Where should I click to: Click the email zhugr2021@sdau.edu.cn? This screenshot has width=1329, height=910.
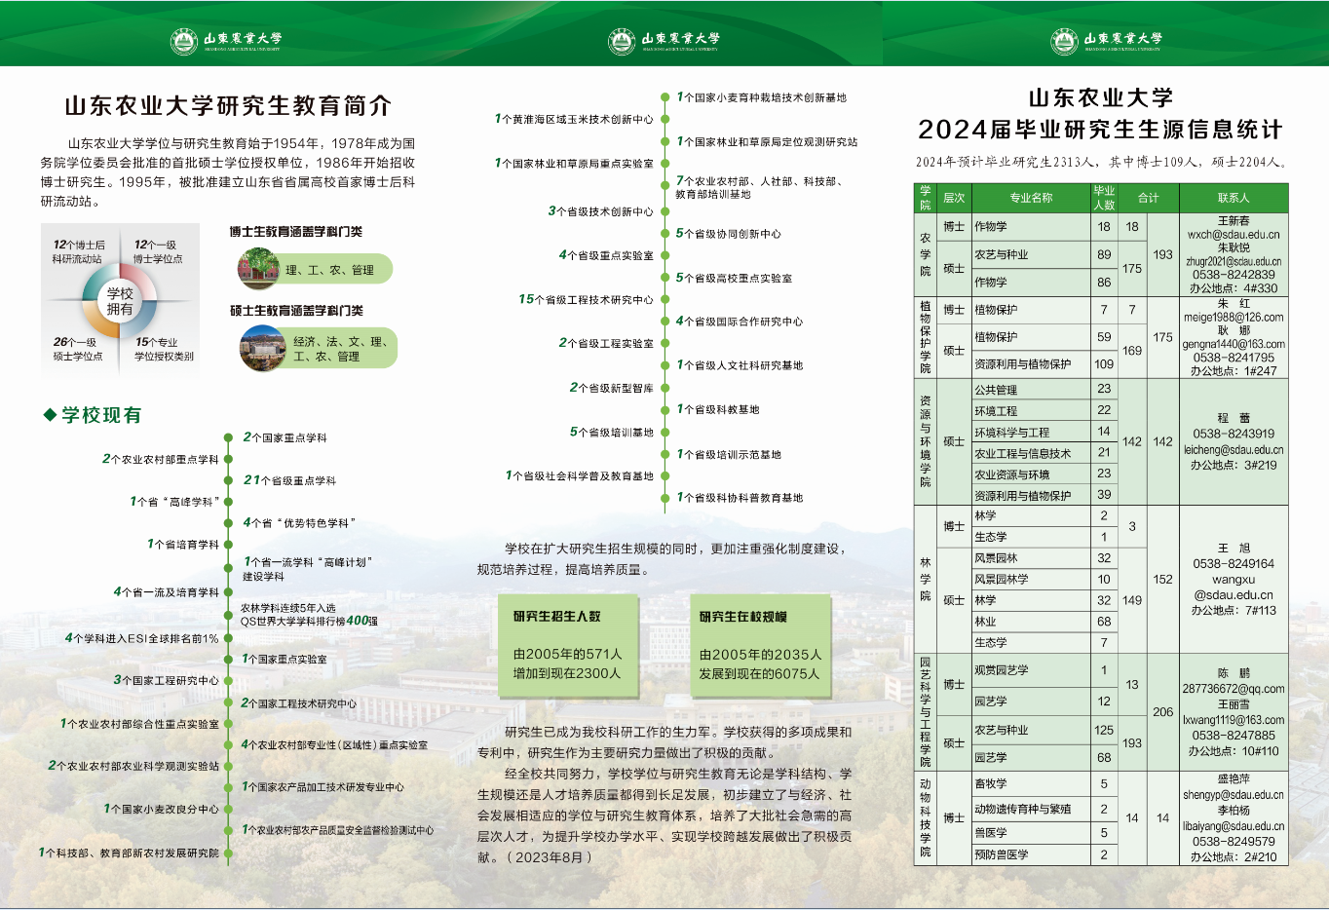[x=1234, y=261]
